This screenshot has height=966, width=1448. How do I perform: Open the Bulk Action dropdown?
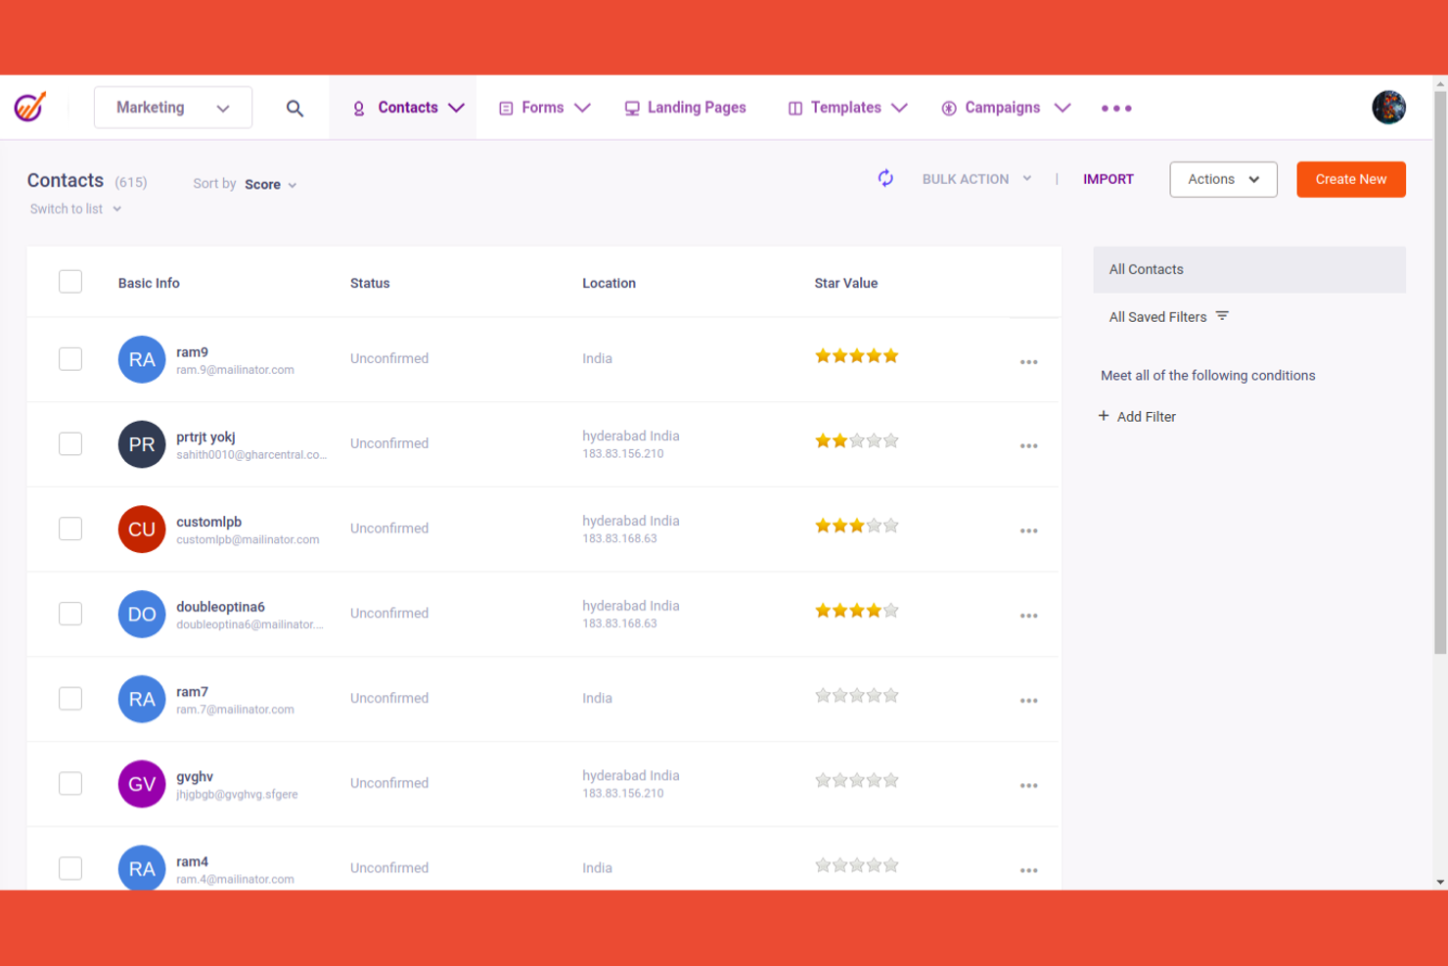pos(975,179)
